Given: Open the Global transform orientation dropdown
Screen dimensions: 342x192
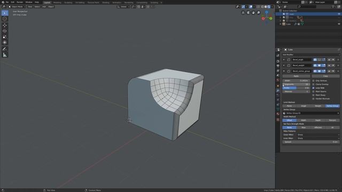Looking at the screenshot, I should click(123, 7).
